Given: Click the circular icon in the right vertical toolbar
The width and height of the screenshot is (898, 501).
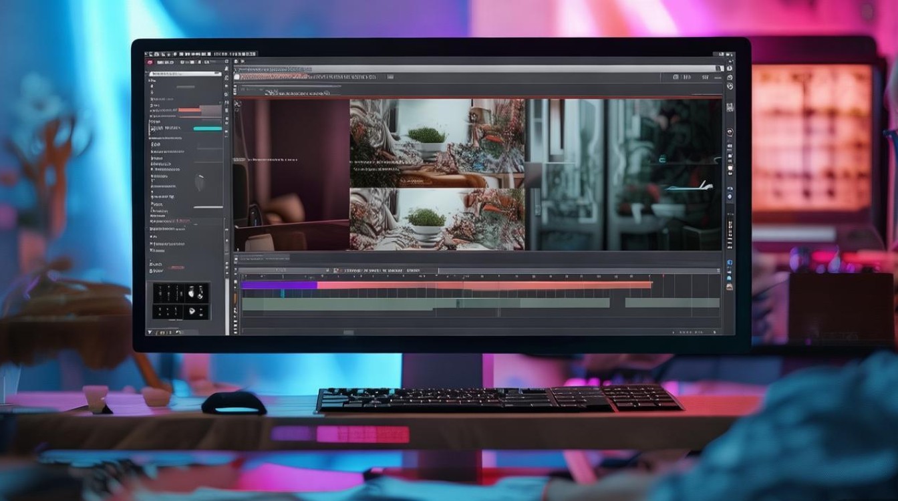Looking at the screenshot, I should point(730,132).
